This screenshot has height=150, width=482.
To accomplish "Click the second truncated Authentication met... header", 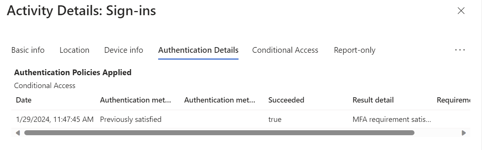I will tap(220, 100).
